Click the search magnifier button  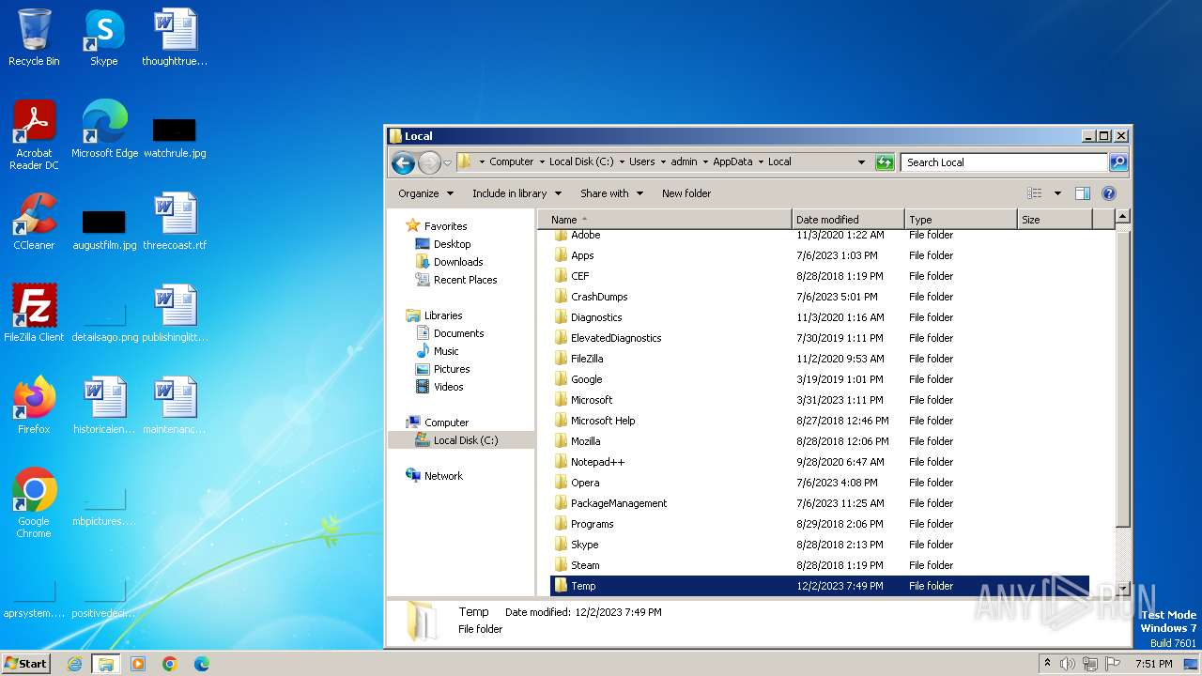[x=1117, y=162]
